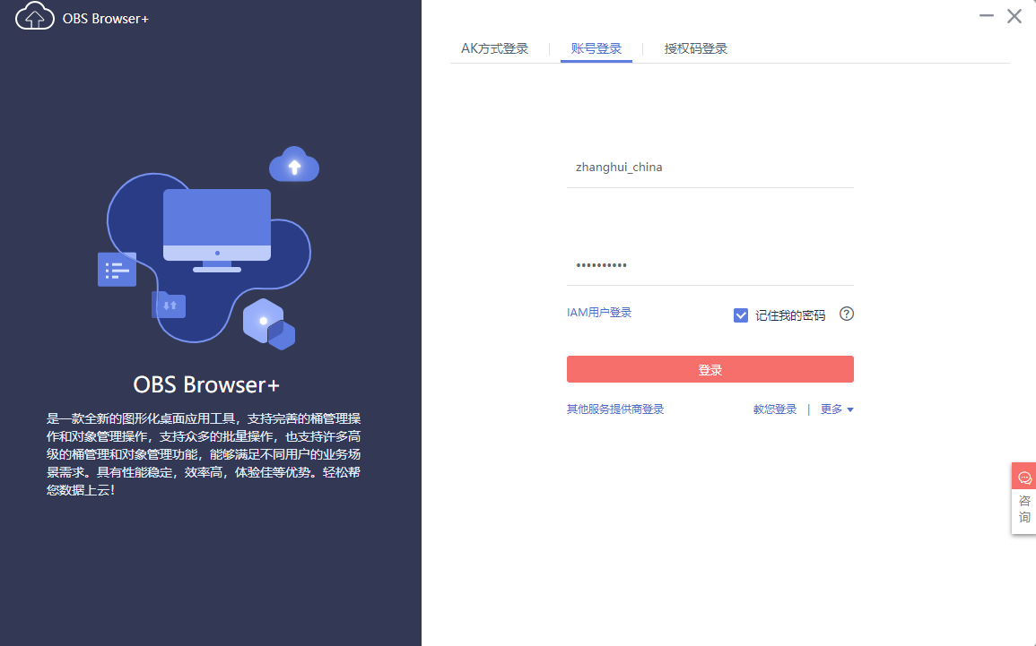Follow the 其他服务提供商登录 link

pos(615,409)
